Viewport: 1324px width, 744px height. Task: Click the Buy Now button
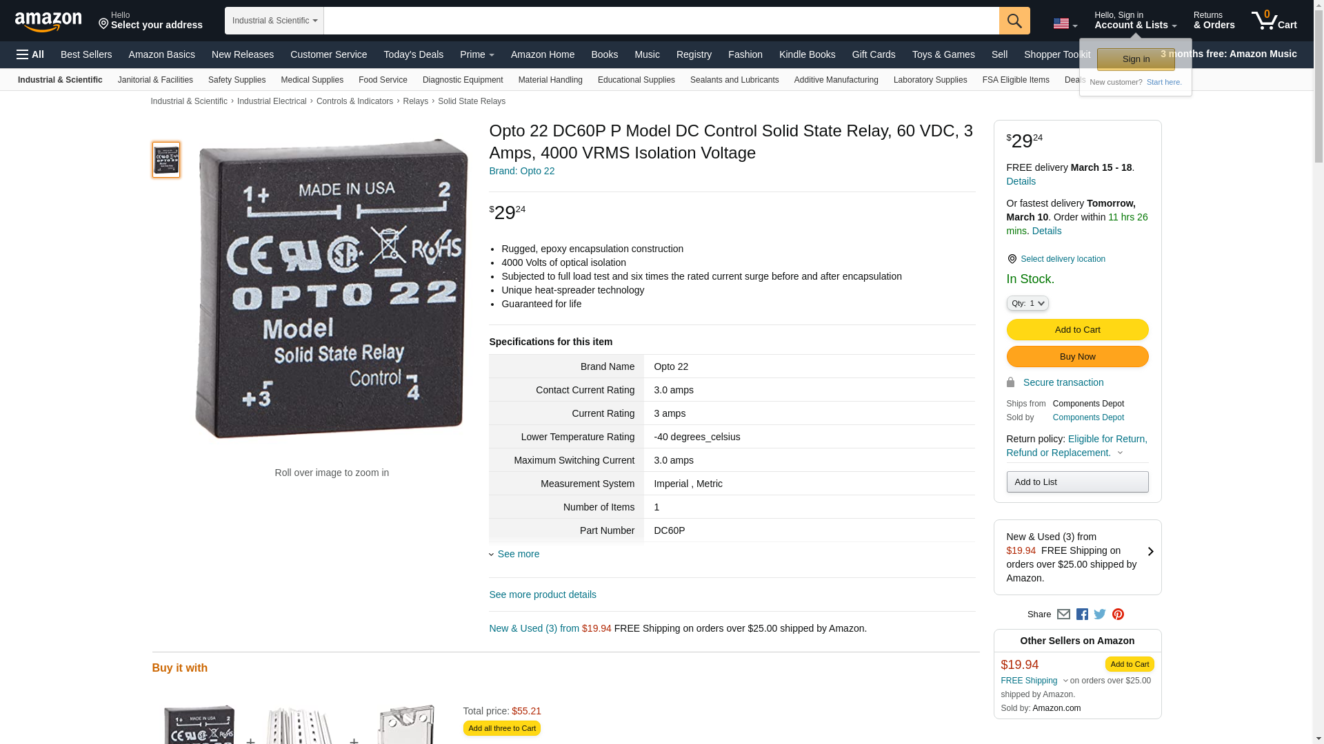pos(1077,357)
